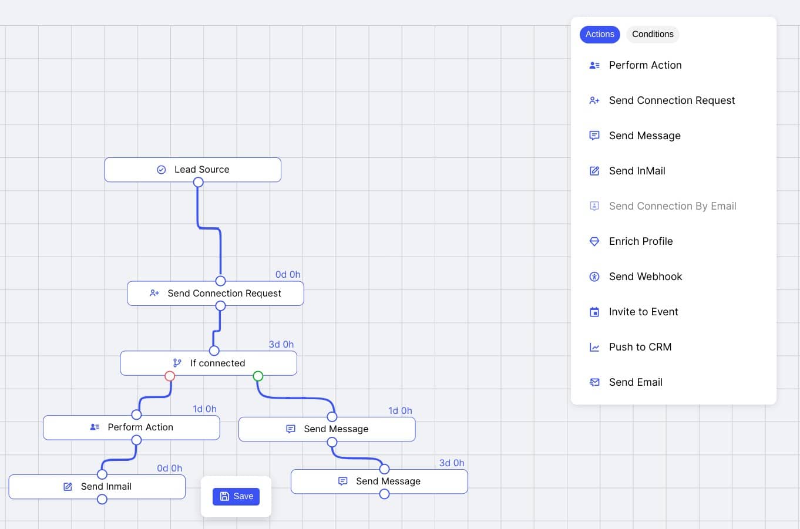The height and width of the screenshot is (529, 800).
Task: Click the Perform Action icon in the actions panel
Action: (x=594, y=65)
